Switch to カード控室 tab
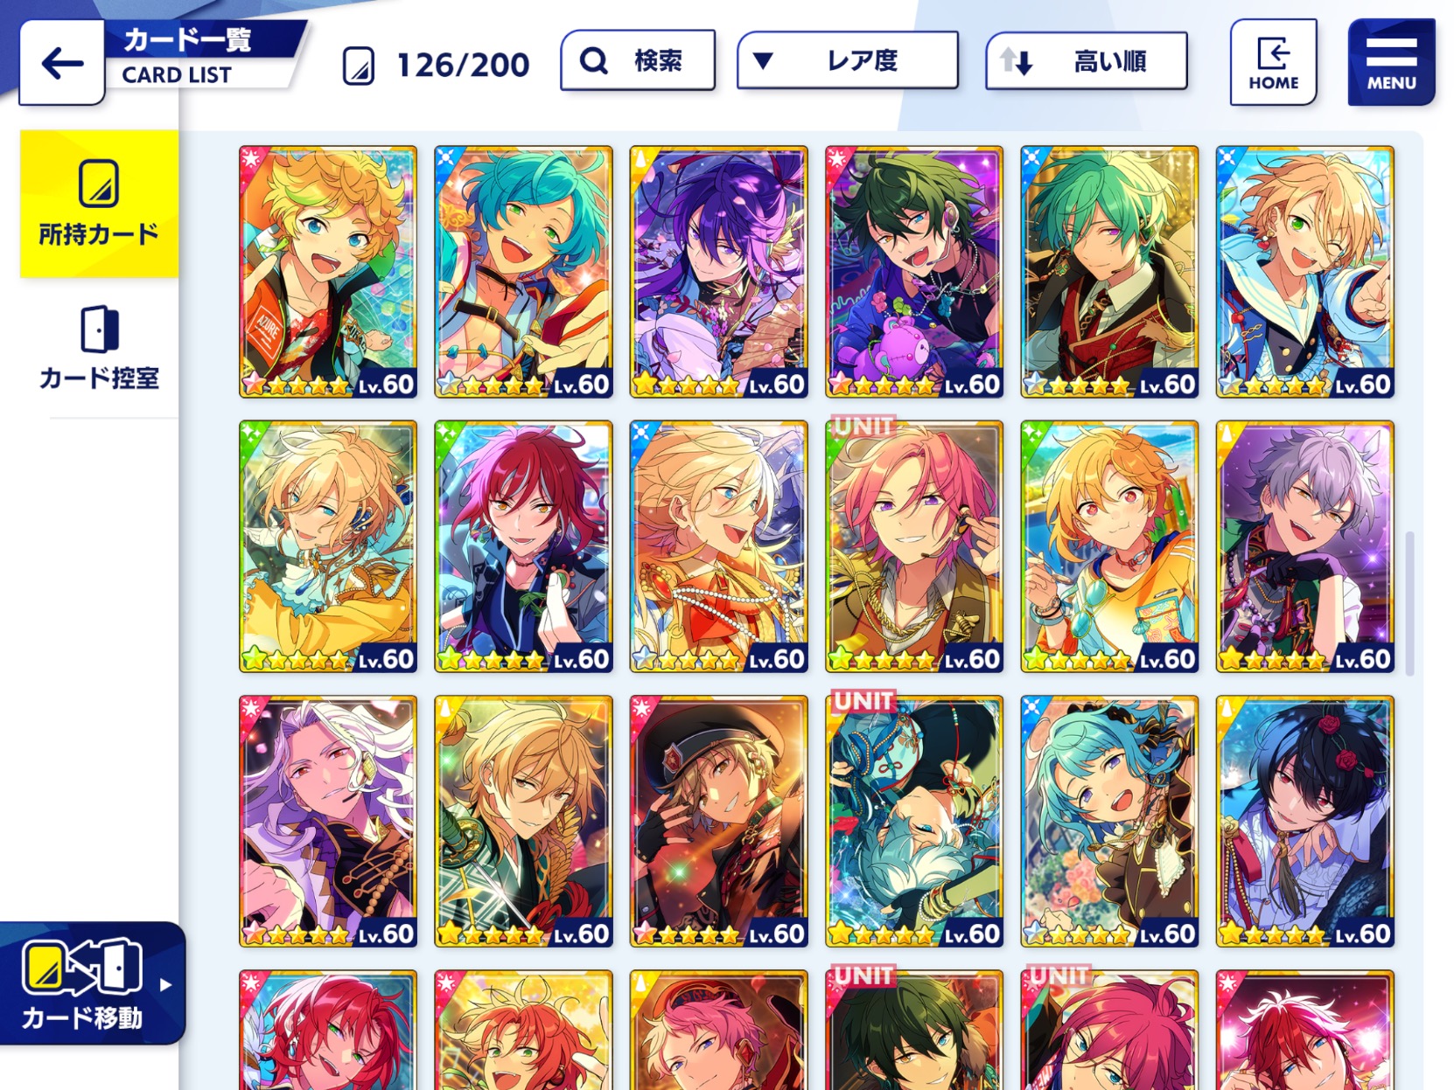The height and width of the screenshot is (1090, 1454). pos(99,347)
